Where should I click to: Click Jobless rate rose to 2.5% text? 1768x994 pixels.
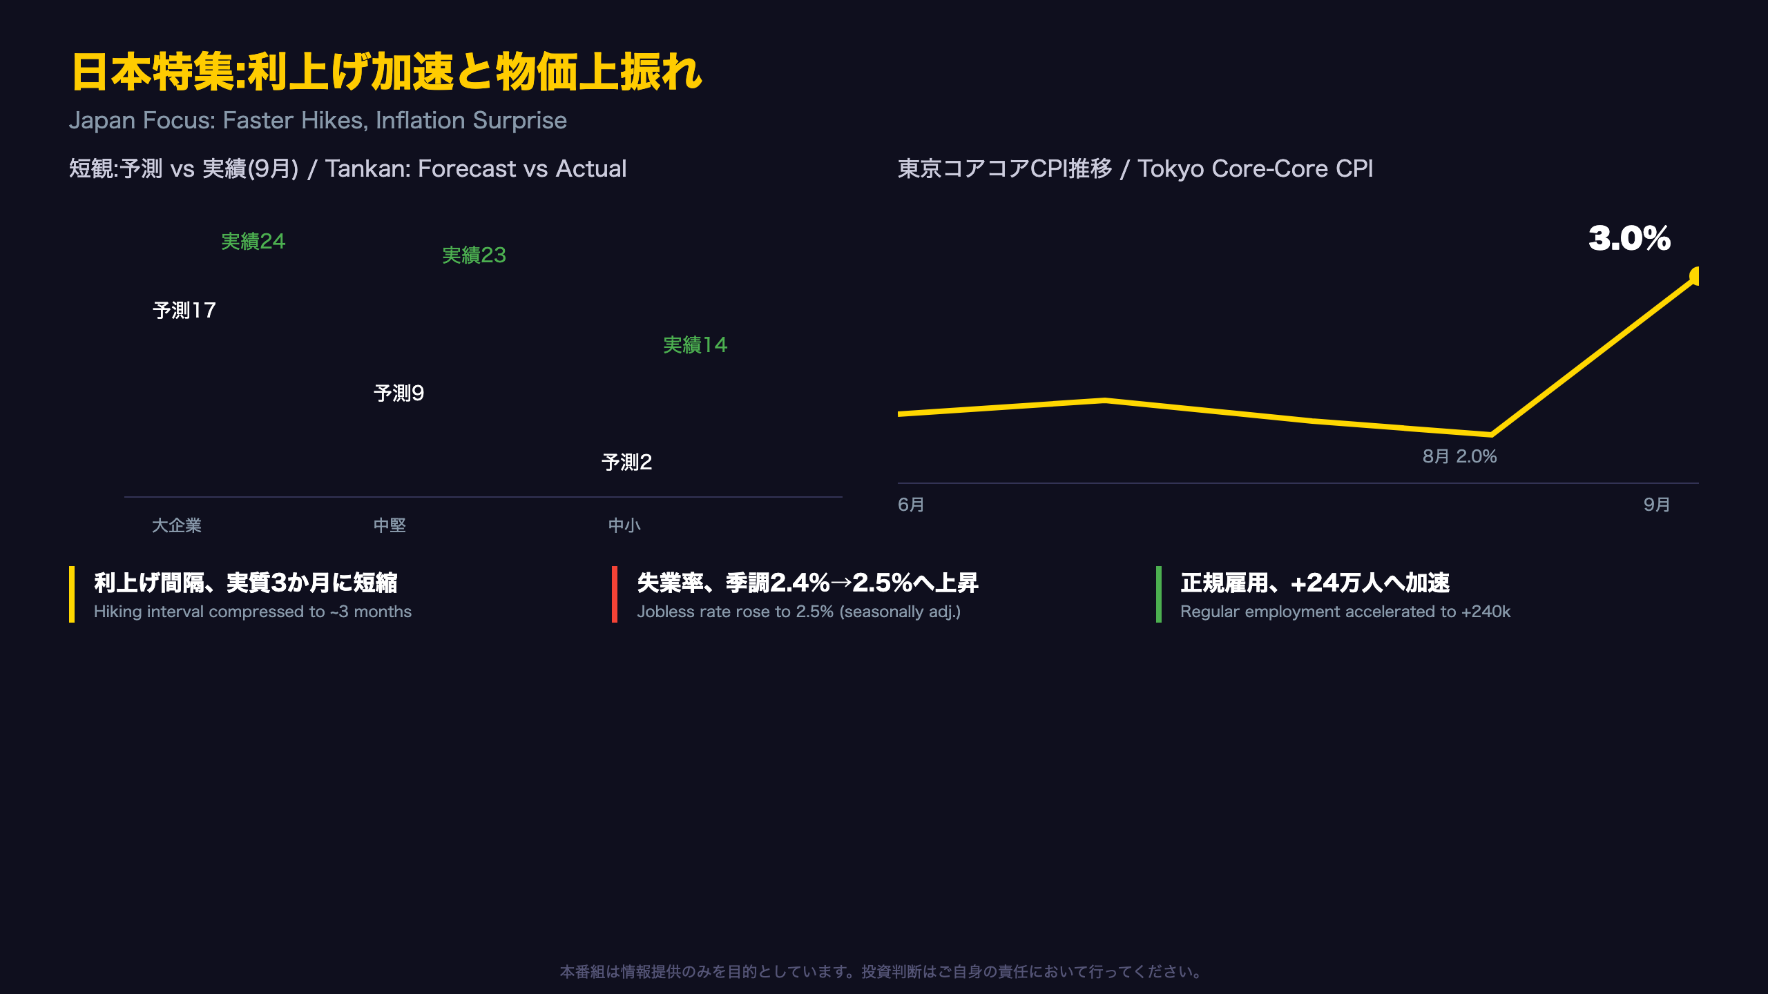[799, 612]
